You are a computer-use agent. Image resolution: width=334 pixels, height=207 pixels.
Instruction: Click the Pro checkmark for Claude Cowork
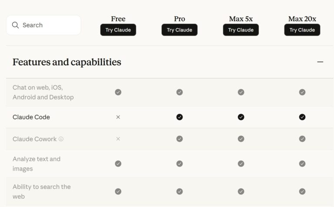(180, 139)
